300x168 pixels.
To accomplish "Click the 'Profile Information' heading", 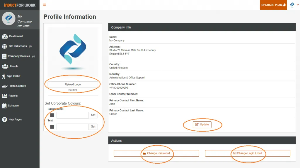I will (x=70, y=17).
